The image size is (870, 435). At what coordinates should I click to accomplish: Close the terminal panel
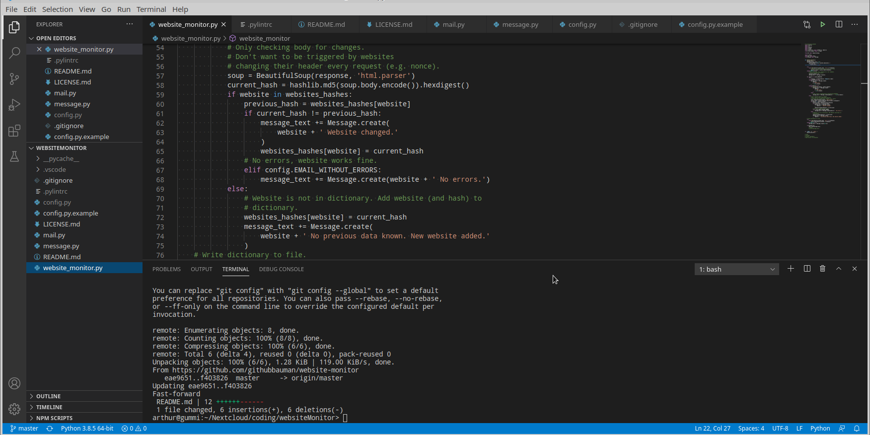(x=855, y=269)
